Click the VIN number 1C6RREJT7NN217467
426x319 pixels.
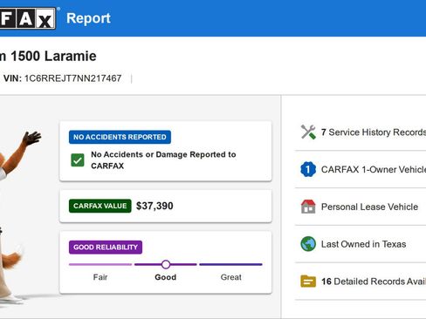tap(73, 78)
